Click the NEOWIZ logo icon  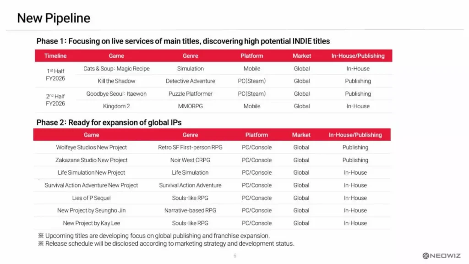point(425,256)
